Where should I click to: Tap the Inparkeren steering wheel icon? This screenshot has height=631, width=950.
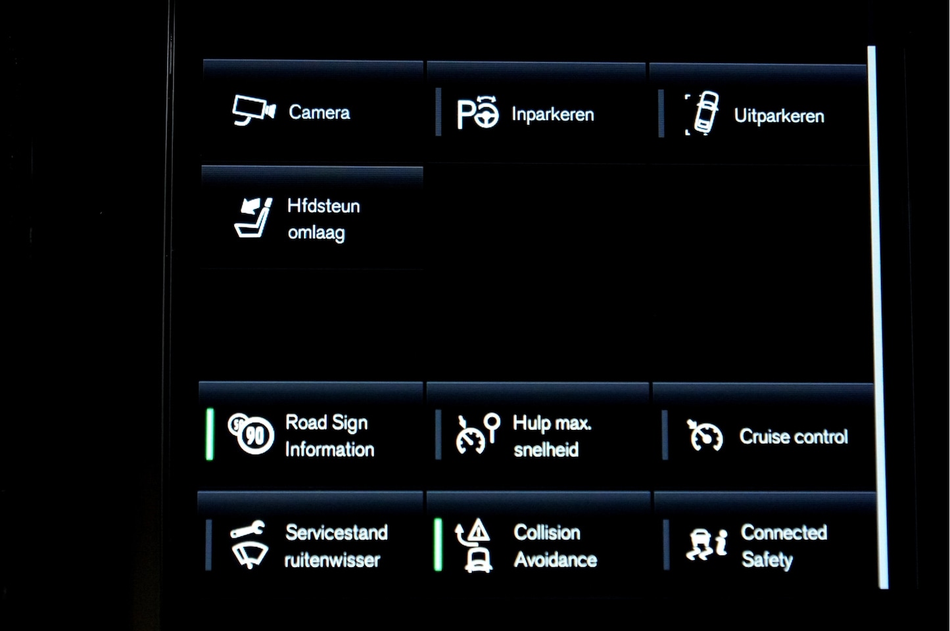(478, 112)
